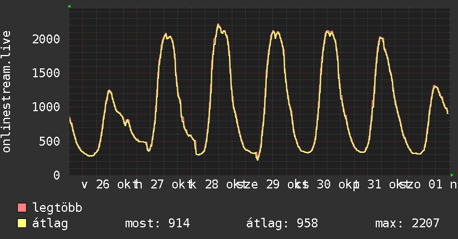
Task: Click the y-axis value 1000
Action: [x=46, y=107]
